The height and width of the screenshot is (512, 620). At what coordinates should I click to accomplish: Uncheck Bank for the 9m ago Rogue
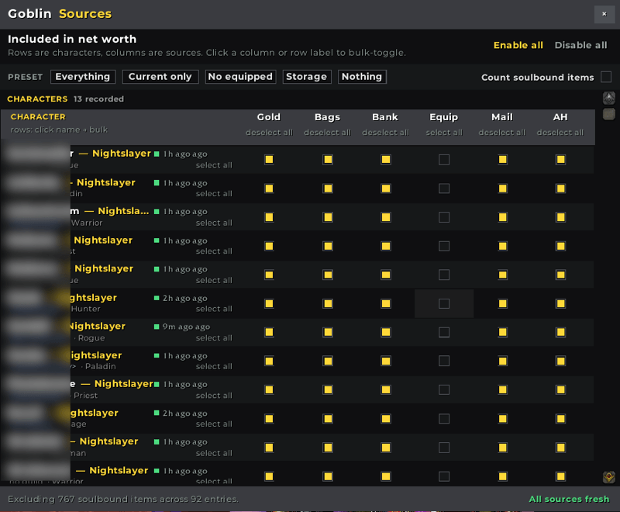click(386, 332)
